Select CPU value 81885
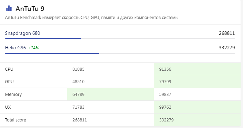Image resolution: width=243 pixels, height=128 pixels. pyautogui.click(x=78, y=69)
